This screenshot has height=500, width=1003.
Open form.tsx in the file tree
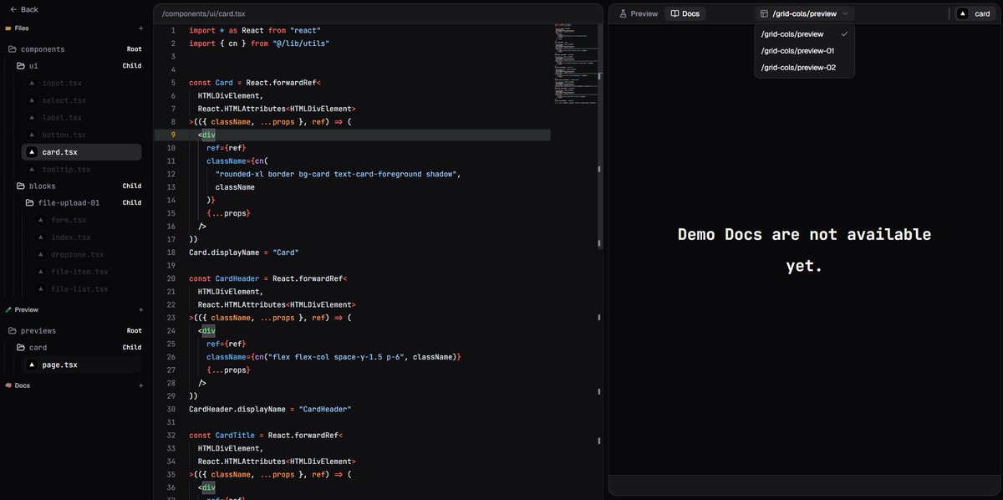[x=69, y=220]
